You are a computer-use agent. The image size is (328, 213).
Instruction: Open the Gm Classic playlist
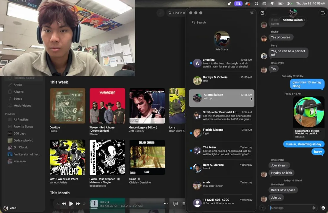pyautogui.click(x=21, y=147)
